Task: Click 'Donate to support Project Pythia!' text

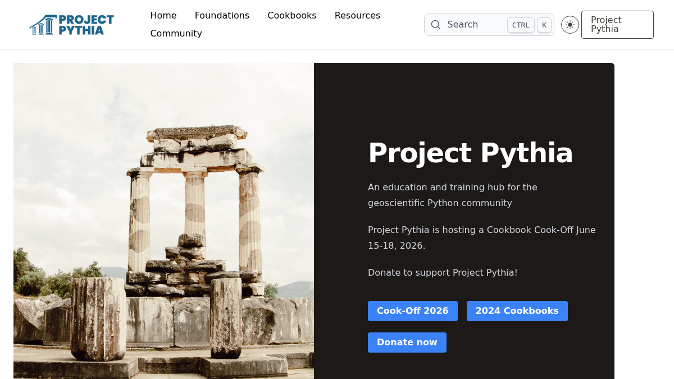Action: click(x=443, y=272)
